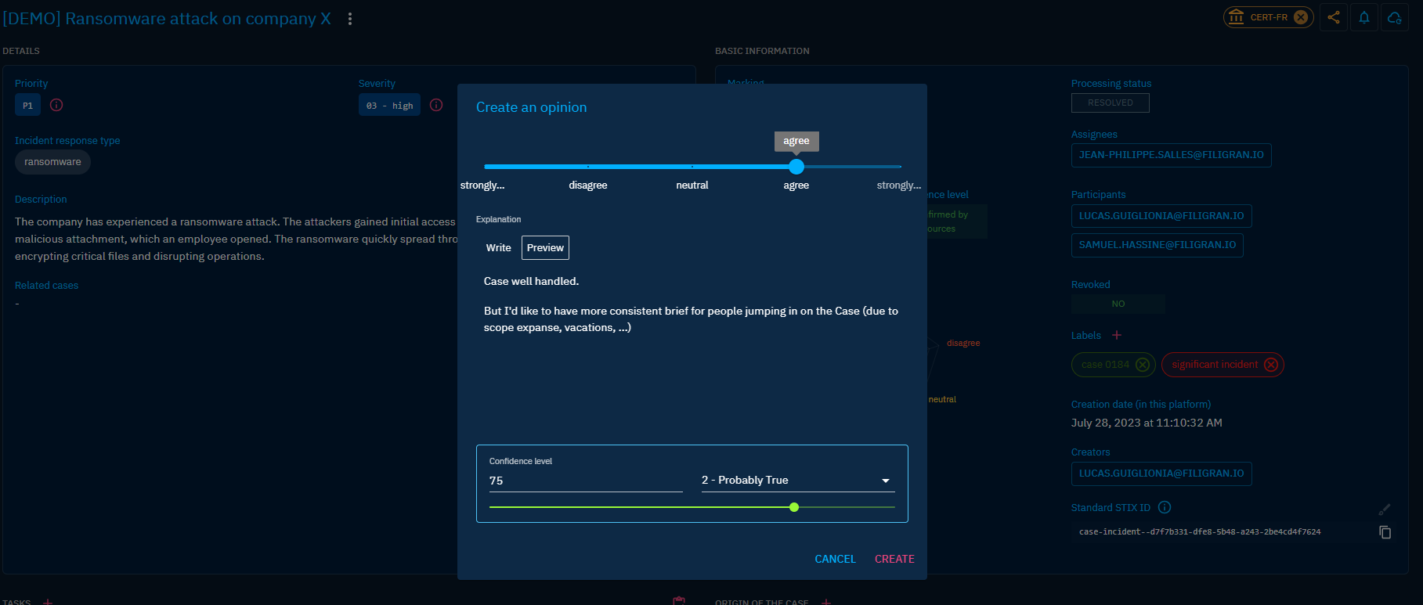Click the green confidence level slider handle
Viewport: 1423px width, 605px height.
click(794, 507)
